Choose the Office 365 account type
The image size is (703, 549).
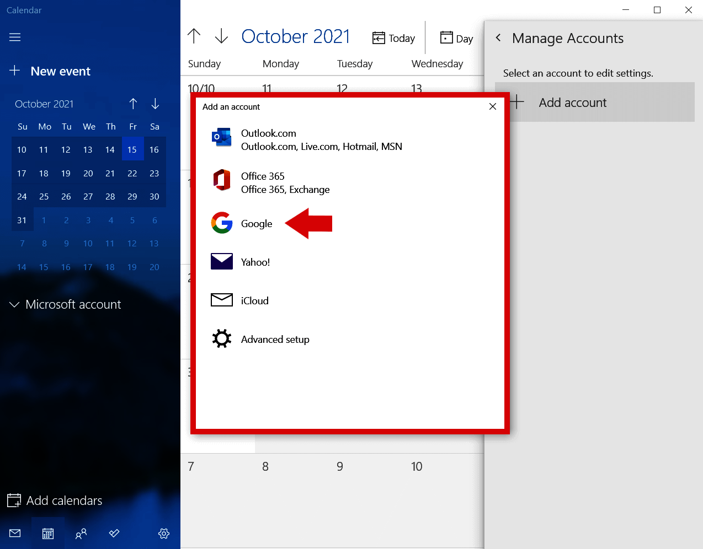(x=263, y=182)
